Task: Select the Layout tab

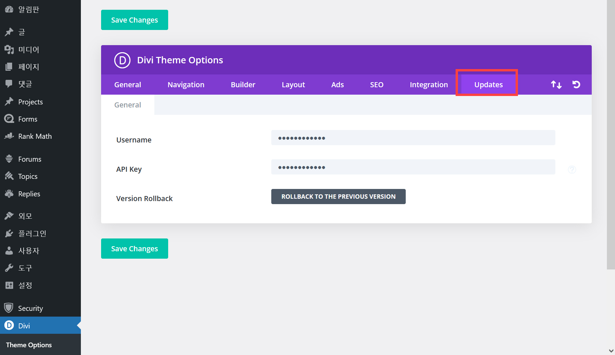Action: tap(293, 85)
